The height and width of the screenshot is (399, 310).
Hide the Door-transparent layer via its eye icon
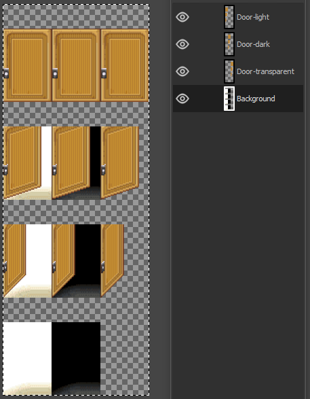pyautogui.click(x=182, y=71)
